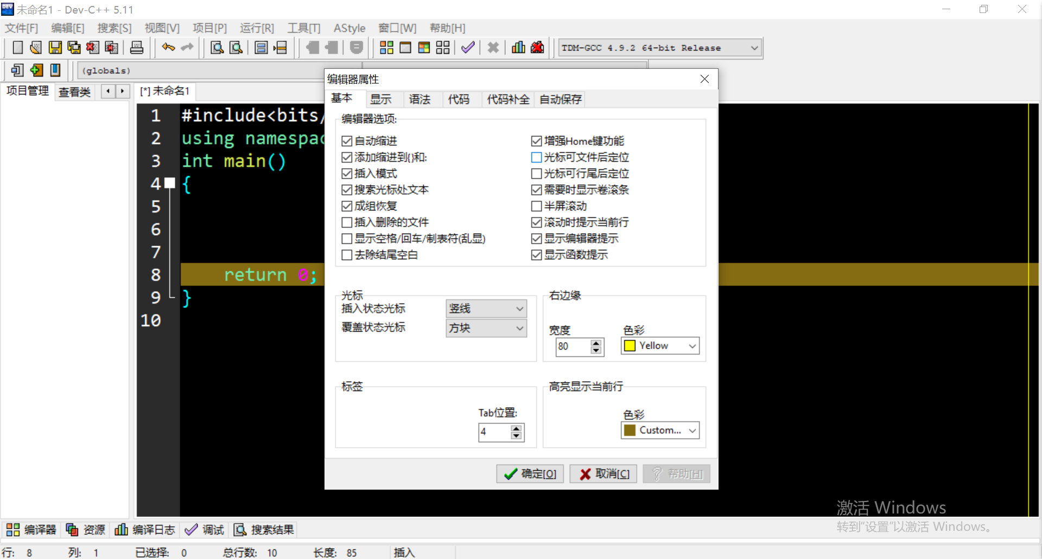This screenshot has width=1042, height=559.
Task: Click the Delete profiling information icon
Action: coord(537,48)
